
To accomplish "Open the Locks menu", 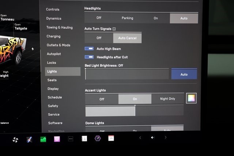I will click(x=52, y=62).
